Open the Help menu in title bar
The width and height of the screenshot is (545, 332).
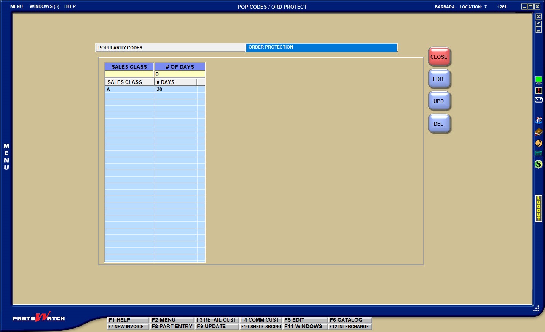pyautogui.click(x=70, y=6)
